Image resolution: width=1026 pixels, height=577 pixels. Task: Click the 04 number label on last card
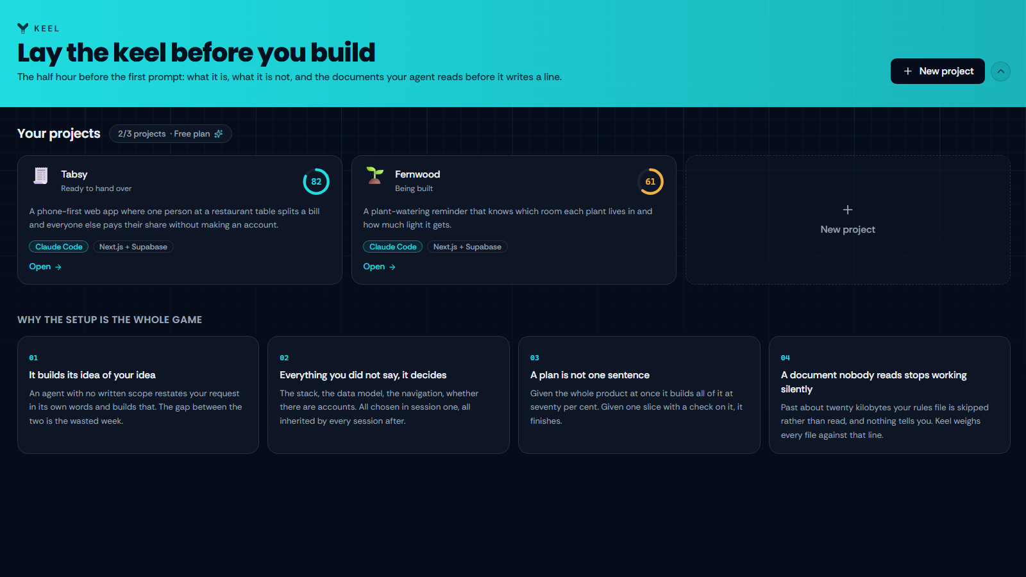(x=786, y=358)
